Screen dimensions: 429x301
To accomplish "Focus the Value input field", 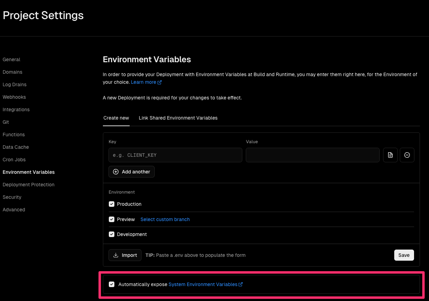I will point(313,155).
